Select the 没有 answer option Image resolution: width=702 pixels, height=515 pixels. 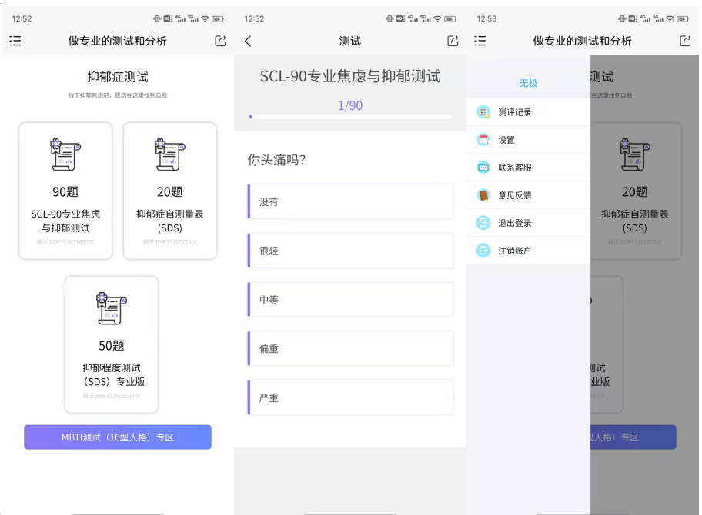350,201
